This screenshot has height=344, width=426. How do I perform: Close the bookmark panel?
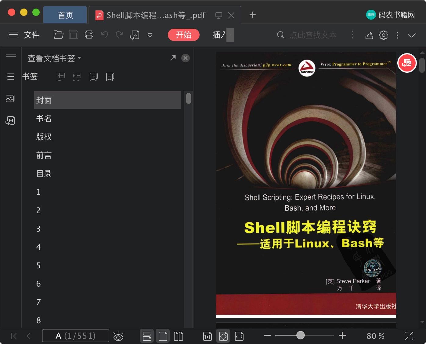[x=186, y=58]
